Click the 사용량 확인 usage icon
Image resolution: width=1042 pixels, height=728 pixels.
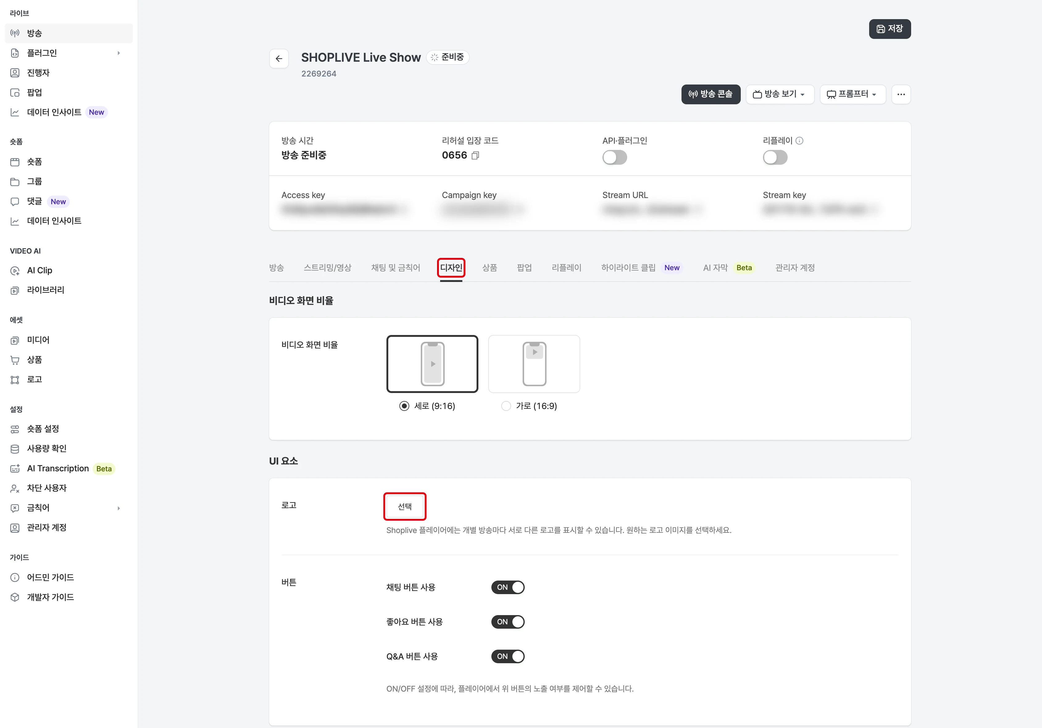click(x=15, y=449)
